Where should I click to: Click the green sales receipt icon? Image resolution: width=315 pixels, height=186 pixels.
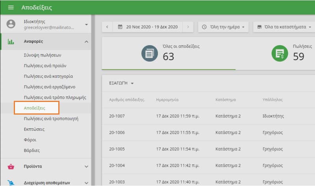(x=280, y=53)
